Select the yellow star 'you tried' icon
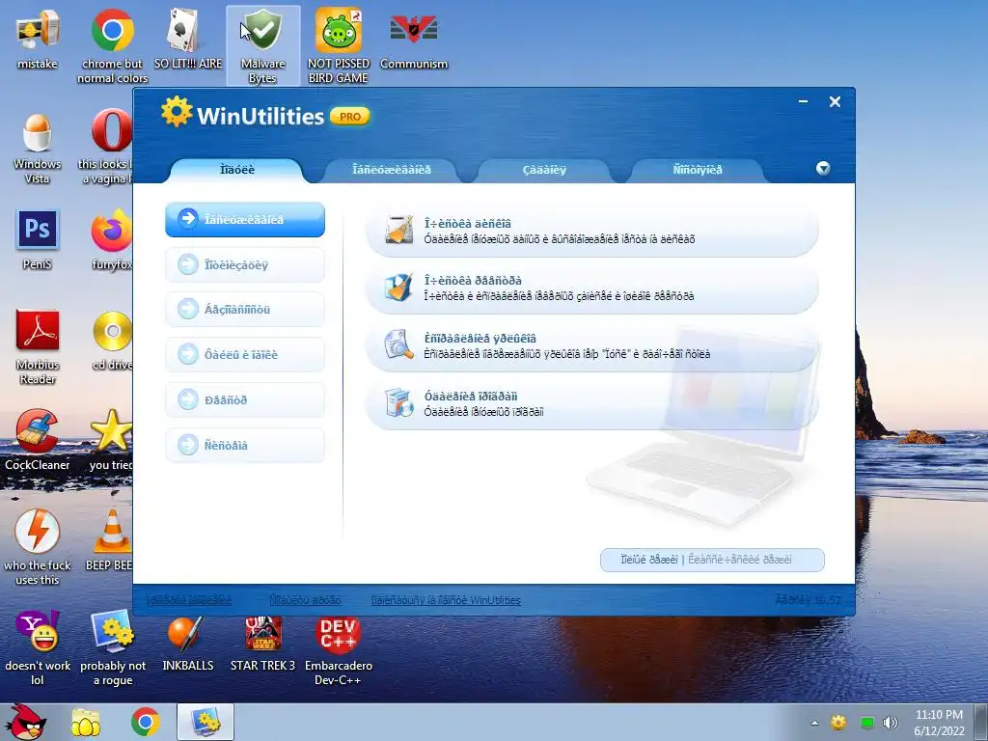This screenshot has width=988, height=741. coord(111,440)
